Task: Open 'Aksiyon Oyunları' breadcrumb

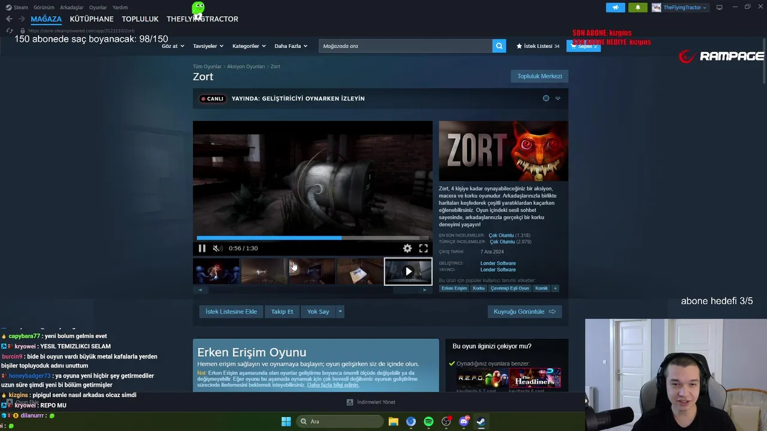Action: point(246,66)
